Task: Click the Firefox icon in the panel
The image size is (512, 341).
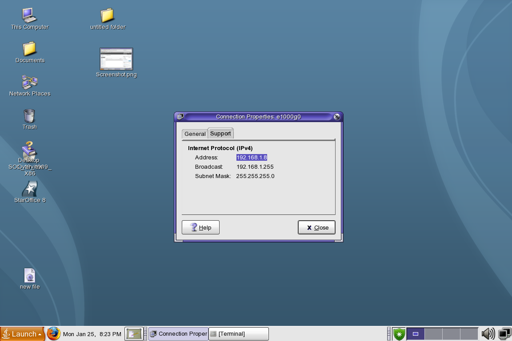Action: [x=54, y=333]
